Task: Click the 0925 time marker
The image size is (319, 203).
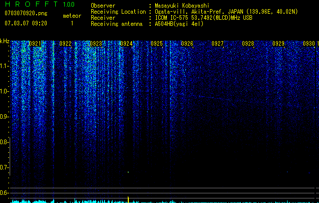Action: coord(157,44)
